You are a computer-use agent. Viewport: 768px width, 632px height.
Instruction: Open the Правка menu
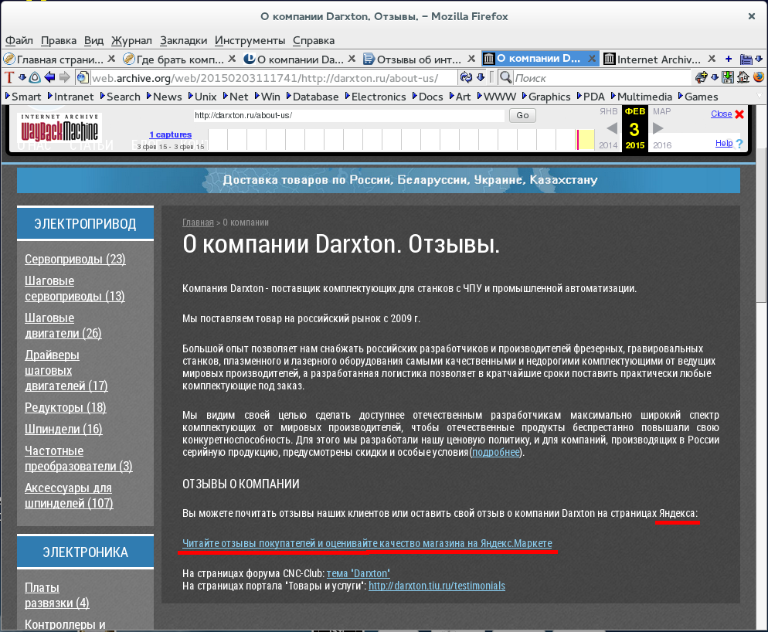58,40
